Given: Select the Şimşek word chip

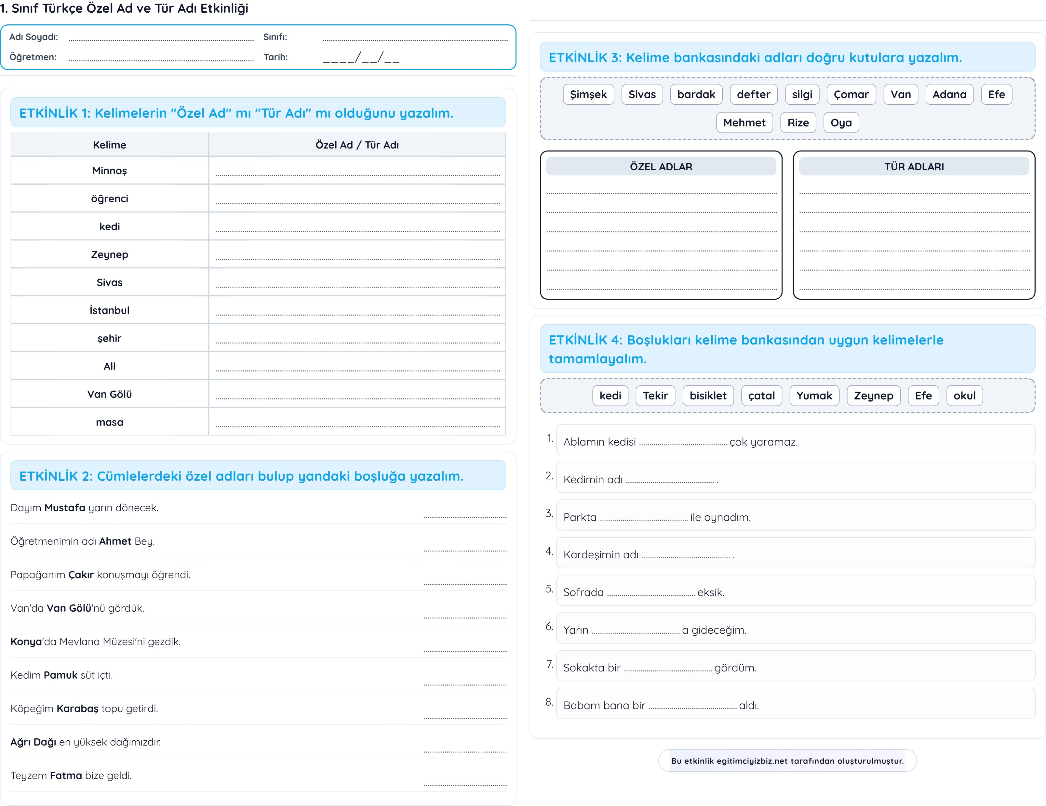Looking at the screenshot, I should (588, 95).
